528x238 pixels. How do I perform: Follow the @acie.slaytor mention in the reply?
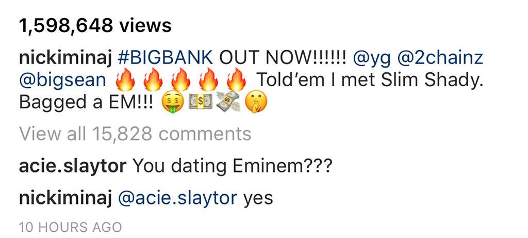pyautogui.click(x=178, y=197)
